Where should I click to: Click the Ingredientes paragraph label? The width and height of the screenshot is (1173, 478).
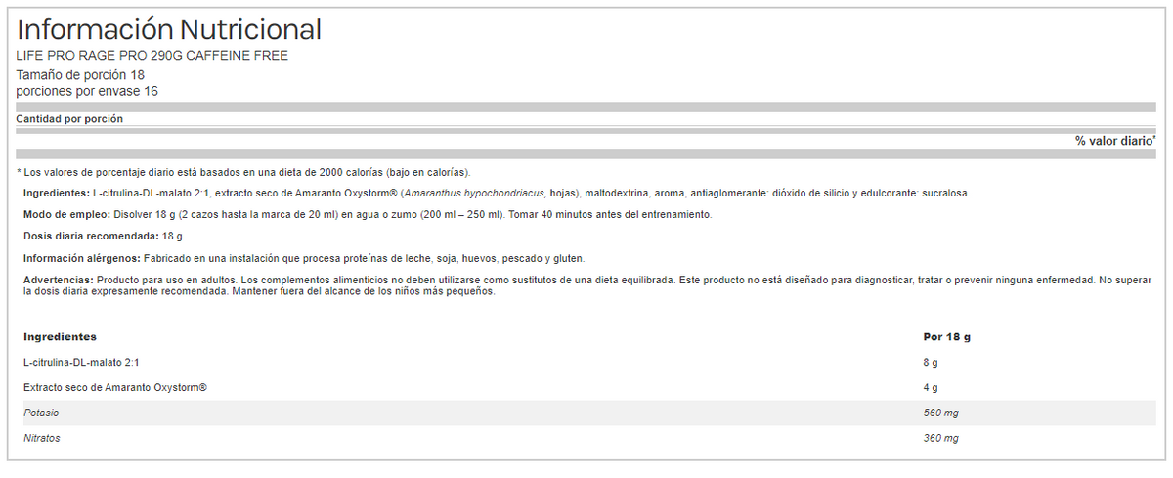pyautogui.click(x=56, y=193)
